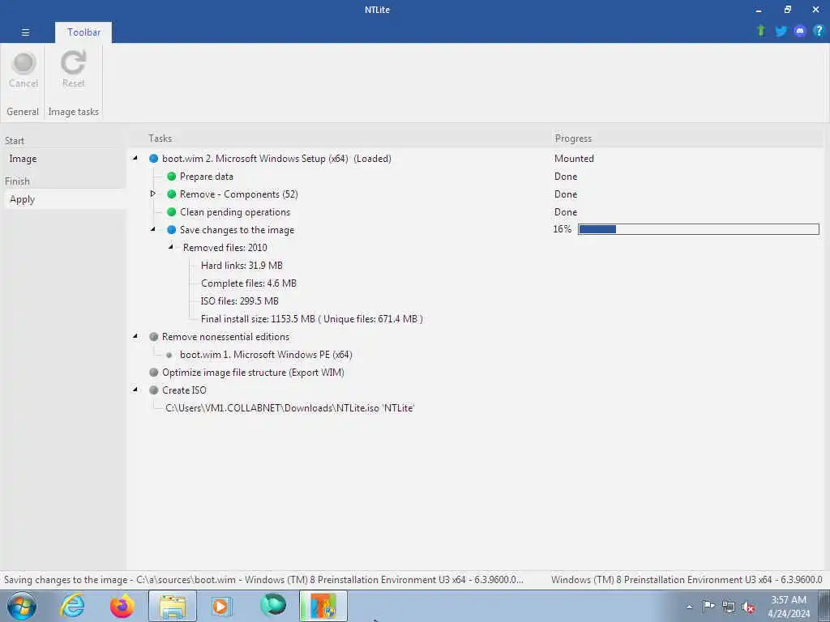Collapse the boot.wim 2 Windows Setup node
This screenshot has width=830, height=622.
(135, 158)
